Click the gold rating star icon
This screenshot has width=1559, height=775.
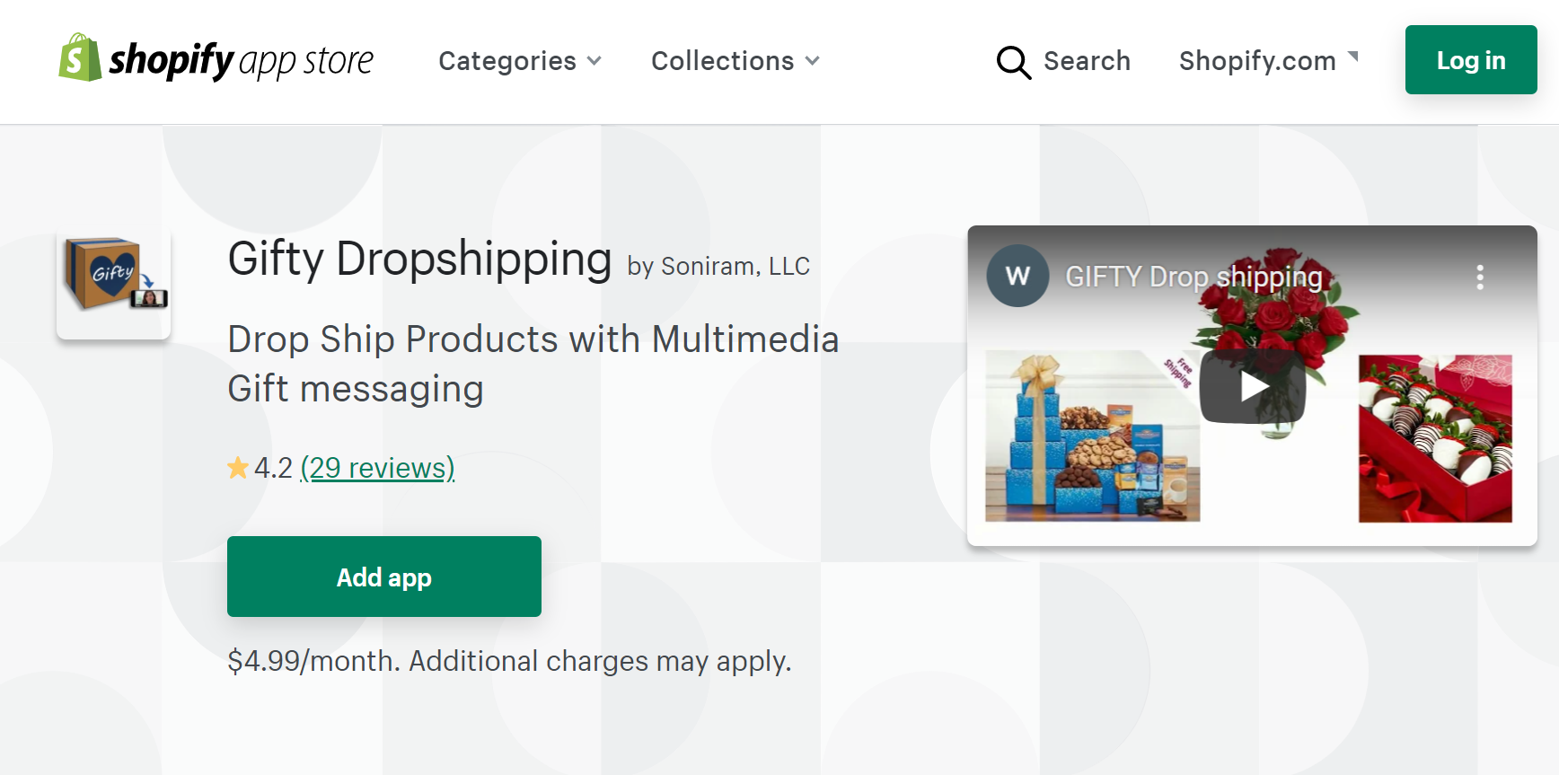click(x=238, y=468)
